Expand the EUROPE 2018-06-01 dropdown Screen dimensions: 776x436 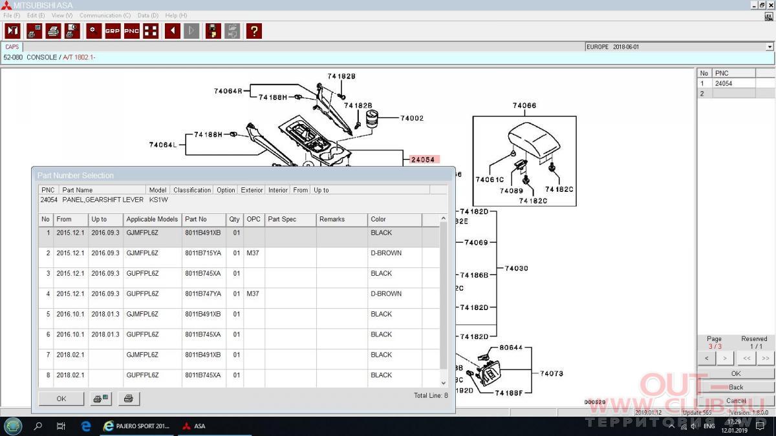pos(770,47)
